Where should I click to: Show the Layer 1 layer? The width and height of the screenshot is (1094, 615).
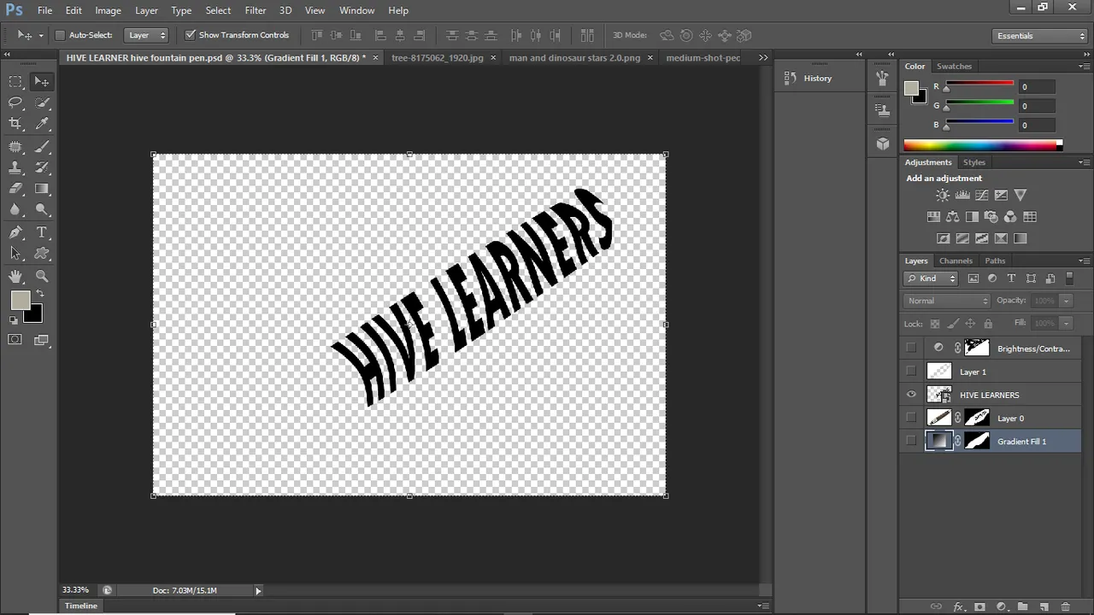pos(911,372)
